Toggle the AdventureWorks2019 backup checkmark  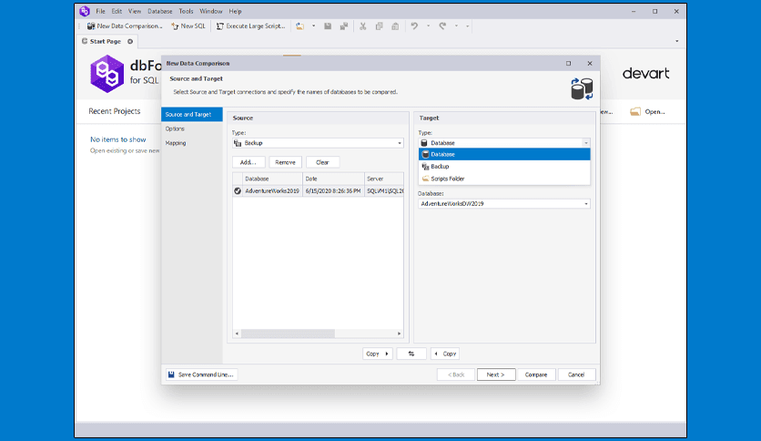tap(238, 190)
